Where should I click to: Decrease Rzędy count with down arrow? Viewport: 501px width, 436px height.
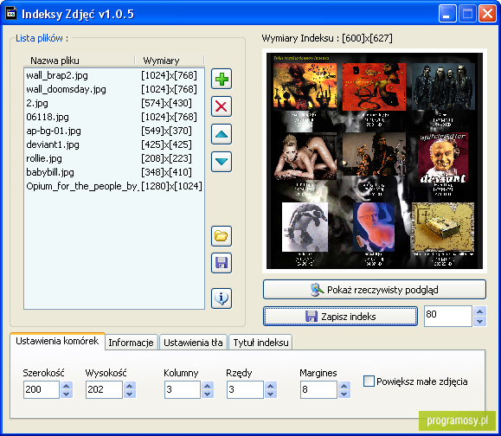pyautogui.click(x=270, y=394)
